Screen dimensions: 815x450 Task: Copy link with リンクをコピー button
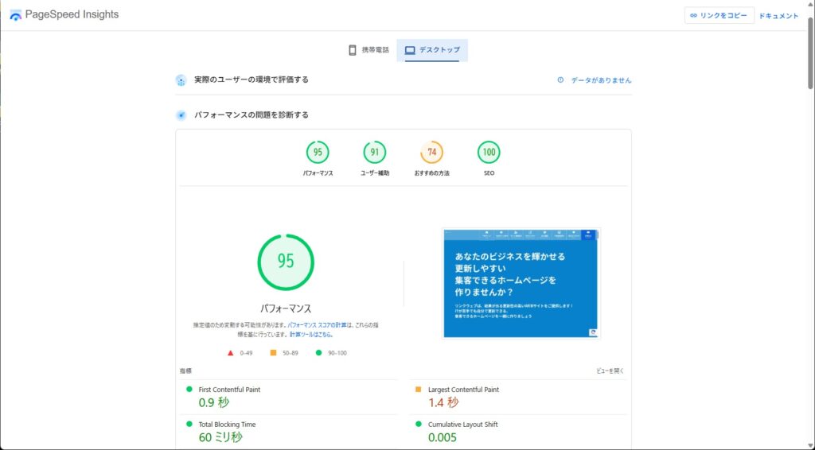point(719,16)
